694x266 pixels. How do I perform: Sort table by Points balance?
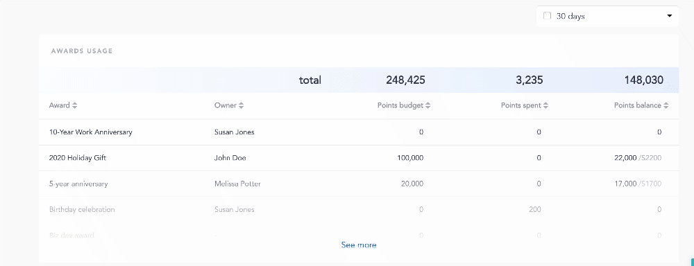[641, 105]
